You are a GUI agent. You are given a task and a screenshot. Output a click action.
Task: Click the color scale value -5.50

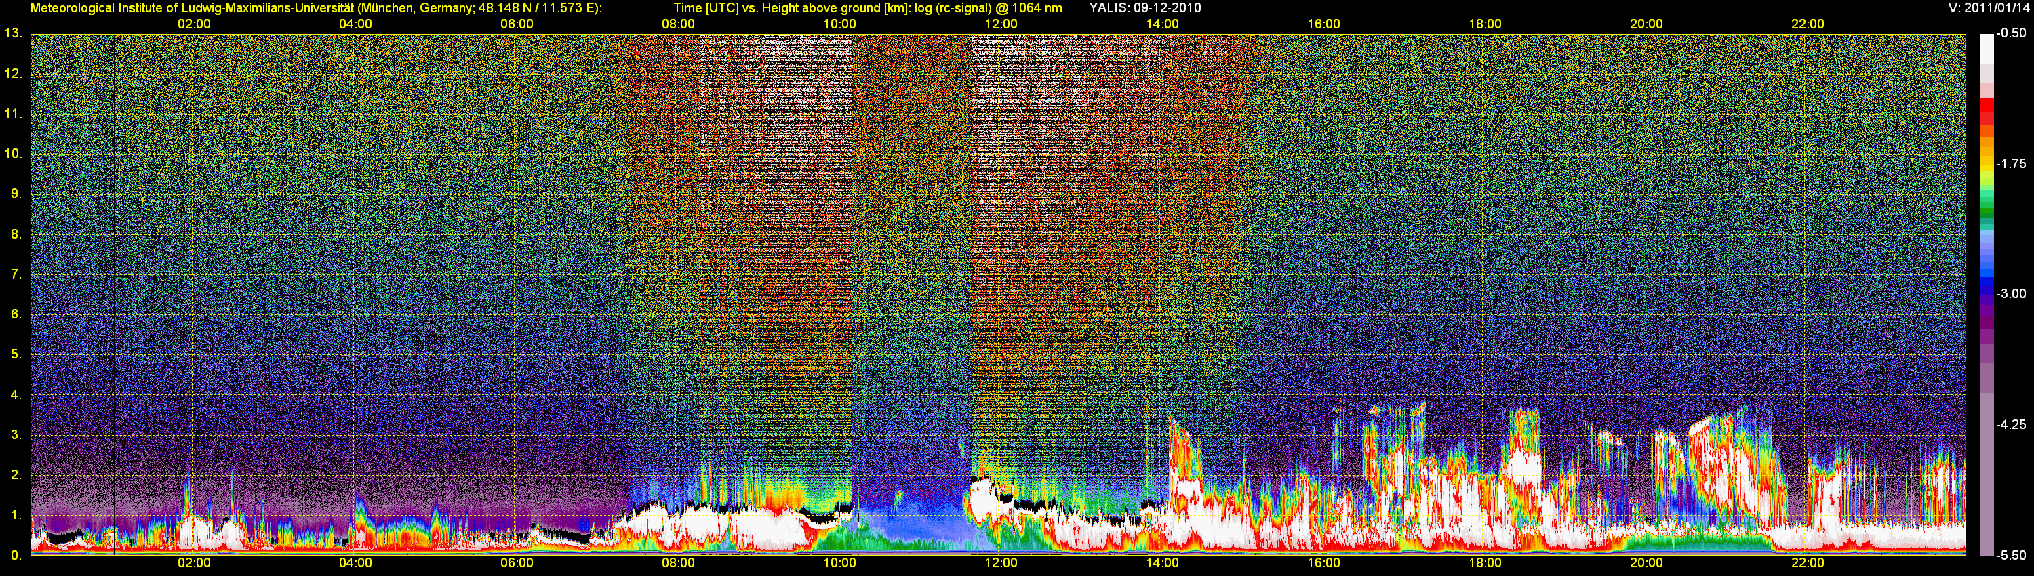[x=2011, y=555]
